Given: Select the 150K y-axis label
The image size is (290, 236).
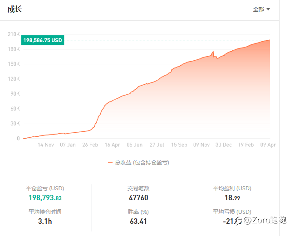Looking at the screenshot, I should [14, 64].
